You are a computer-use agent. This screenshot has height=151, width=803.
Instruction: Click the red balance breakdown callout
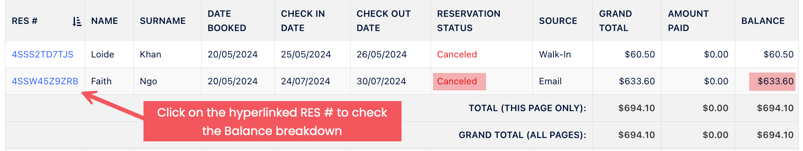pyautogui.click(x=272, y=121)
